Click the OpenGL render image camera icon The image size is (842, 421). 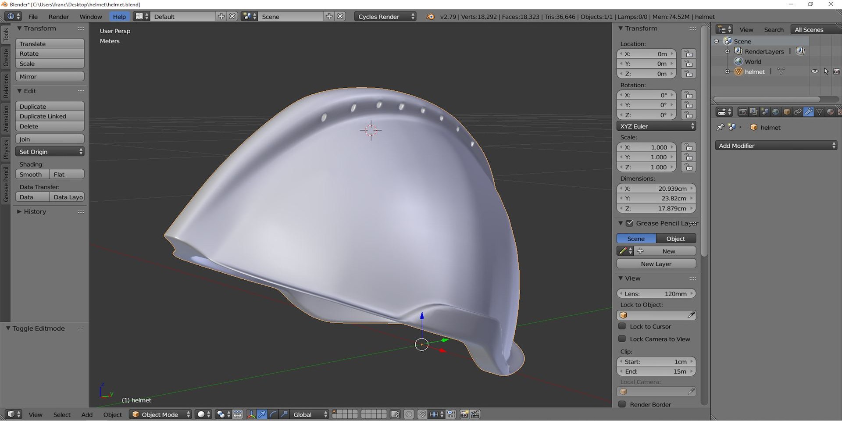click(x=464, y=414)
